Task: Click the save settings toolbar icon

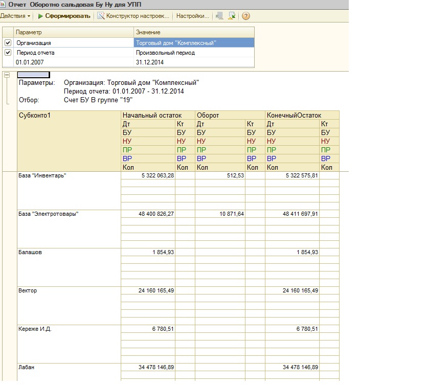Action: click(232, 16)
